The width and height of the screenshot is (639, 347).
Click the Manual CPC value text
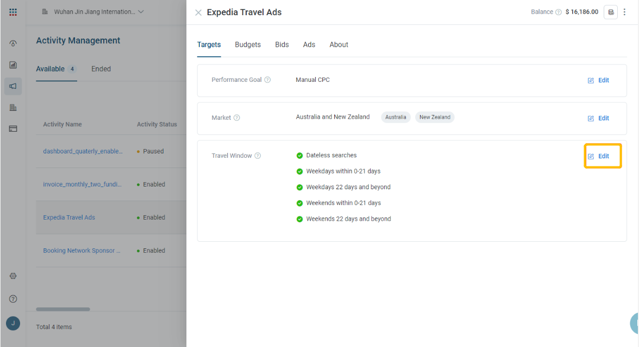tap(312, 80)
